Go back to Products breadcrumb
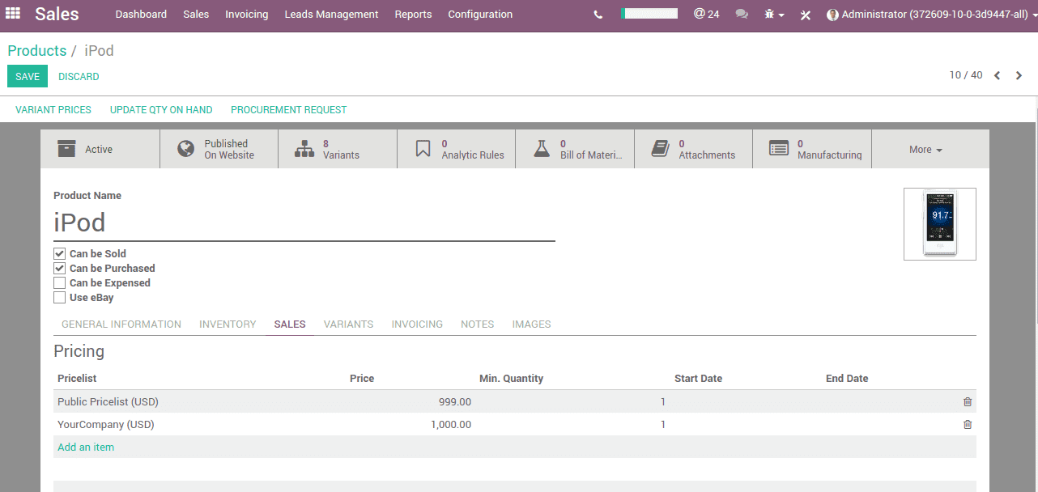Screen dimensions: 1038x492 (x=37, y=50)
